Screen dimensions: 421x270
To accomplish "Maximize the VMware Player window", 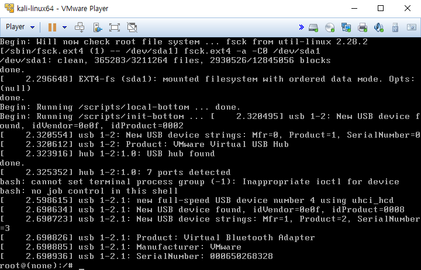I will coord(381,8).
